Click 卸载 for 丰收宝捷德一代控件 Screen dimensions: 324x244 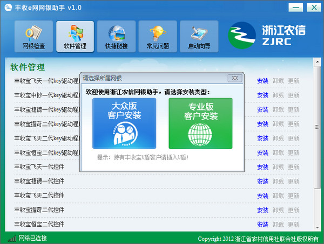click(x=278, y=181)
